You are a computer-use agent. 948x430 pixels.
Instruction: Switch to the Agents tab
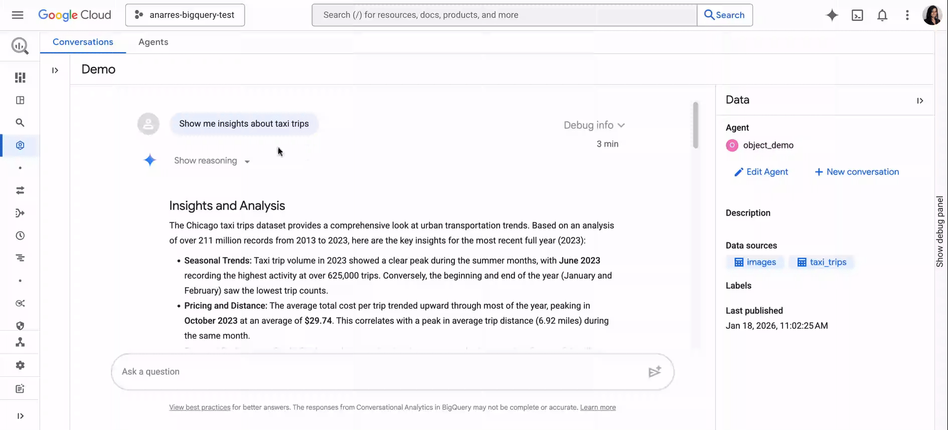[x=153, y=42]
